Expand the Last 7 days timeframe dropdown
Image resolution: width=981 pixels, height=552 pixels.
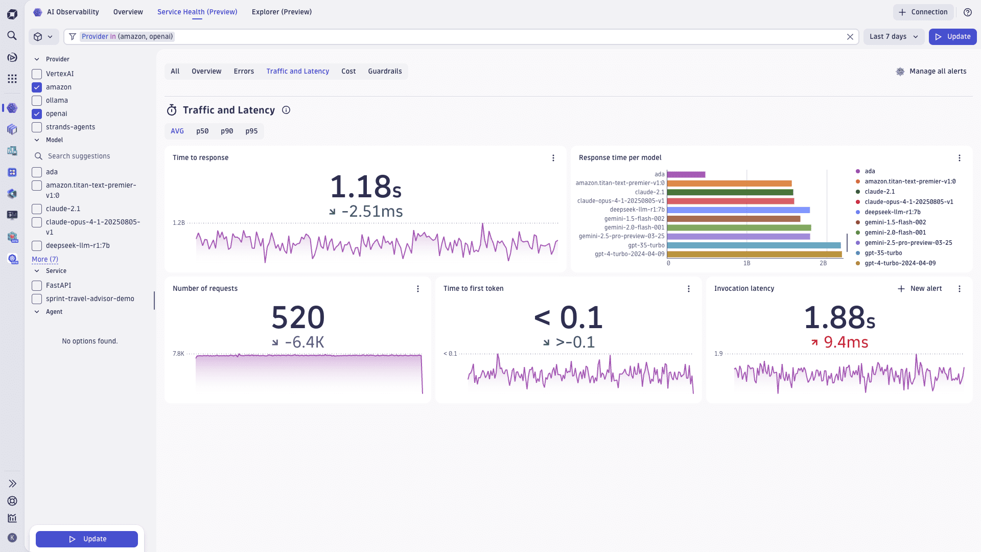point(893,36)
